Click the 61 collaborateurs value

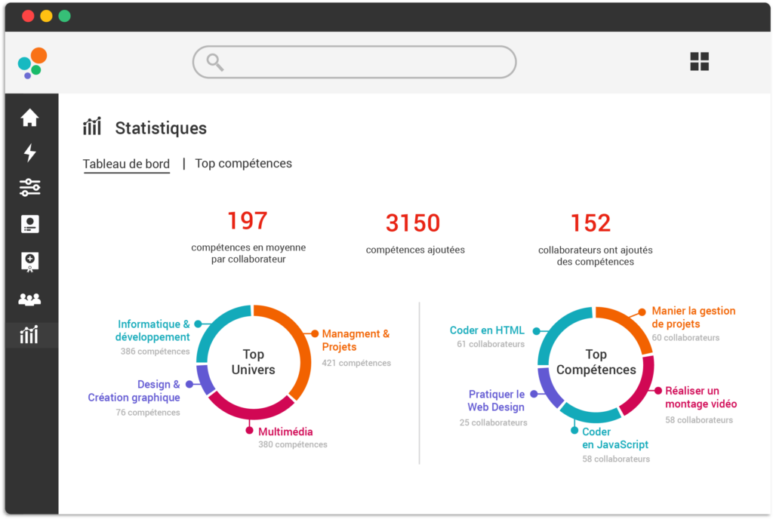click(x=491, y=344)
